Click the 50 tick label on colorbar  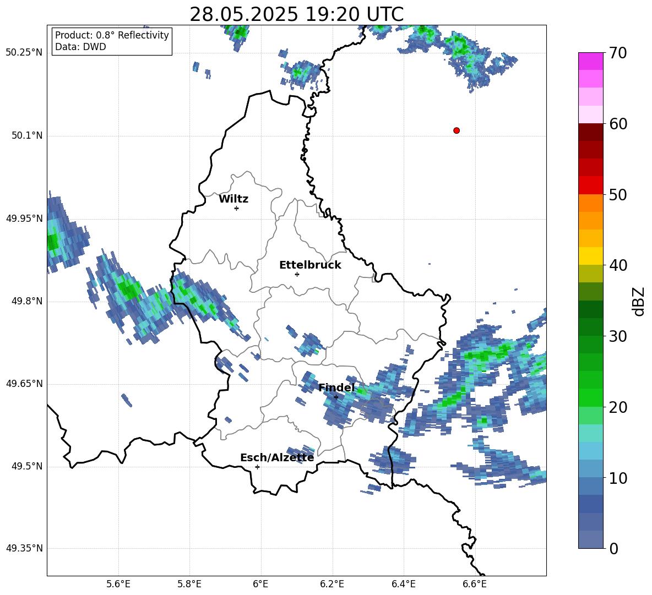tap(618, 195)
